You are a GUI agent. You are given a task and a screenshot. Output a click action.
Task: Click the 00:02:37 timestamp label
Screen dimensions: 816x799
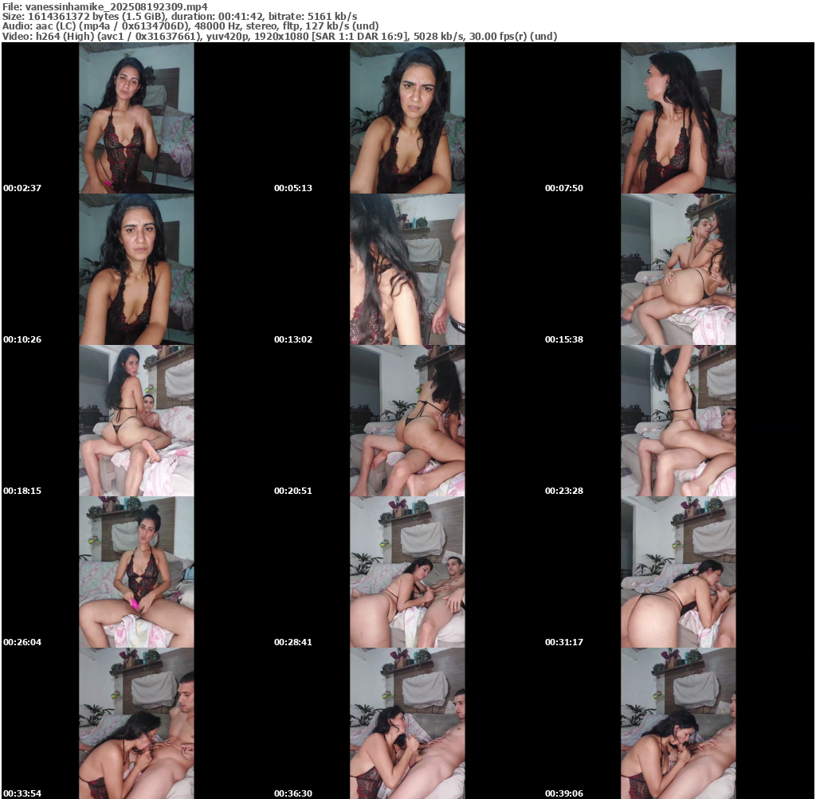(x=22, y=188)
